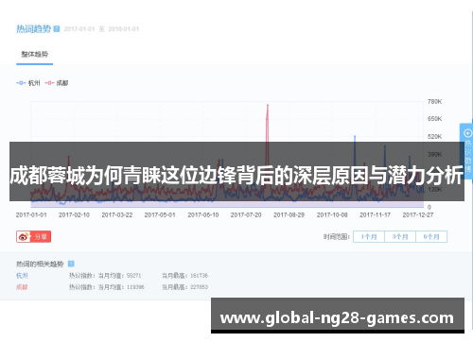Click the 热词趋势 heading
Image resolution: width=473 pixels, height=342 pixels.
[x=33, y=29]
